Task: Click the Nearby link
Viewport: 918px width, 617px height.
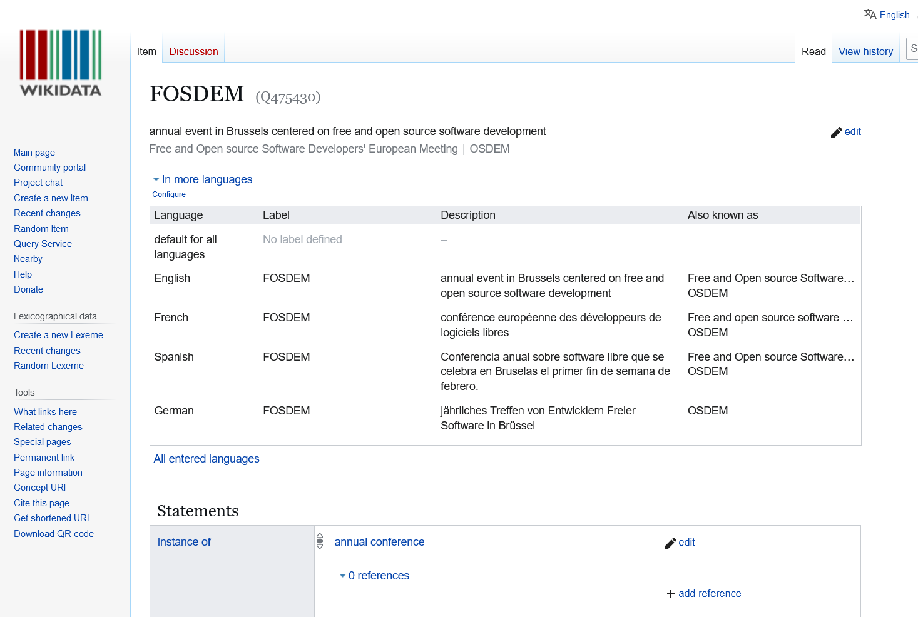Action: tap(28, 259)
